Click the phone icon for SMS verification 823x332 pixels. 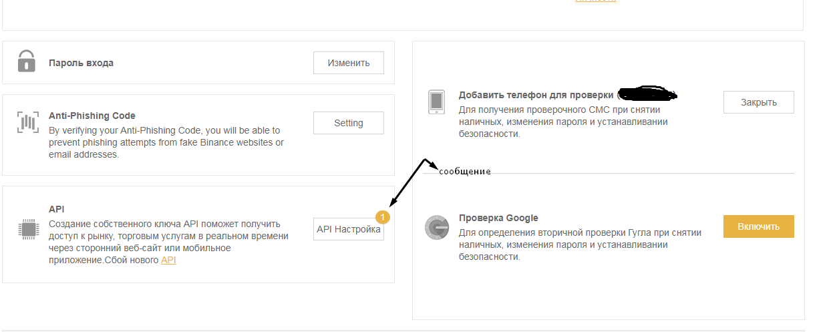point(436,102)
